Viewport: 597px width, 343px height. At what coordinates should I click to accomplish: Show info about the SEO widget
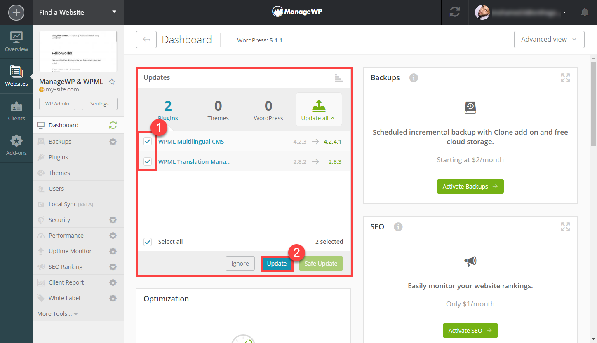398,226
